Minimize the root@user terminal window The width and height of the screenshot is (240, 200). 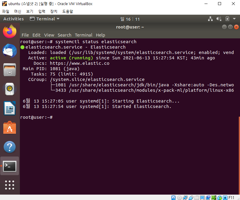tap(224, 27)
